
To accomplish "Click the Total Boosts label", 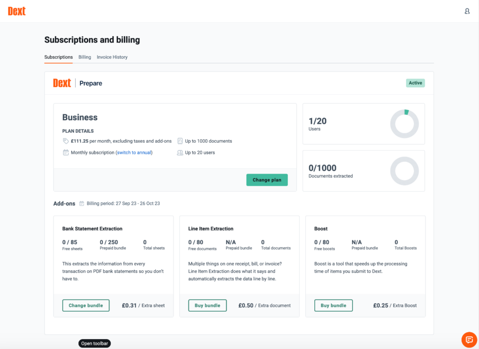I will click(406, 248).
